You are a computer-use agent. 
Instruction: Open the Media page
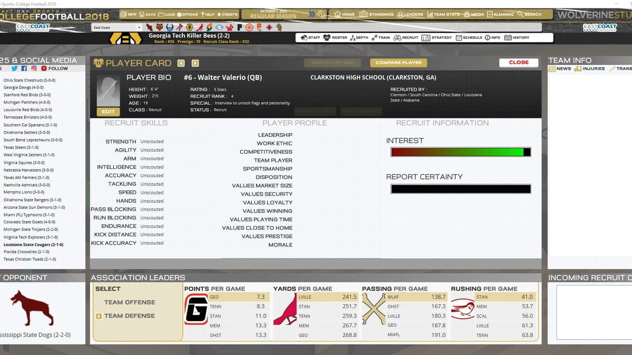pos(474,14)
